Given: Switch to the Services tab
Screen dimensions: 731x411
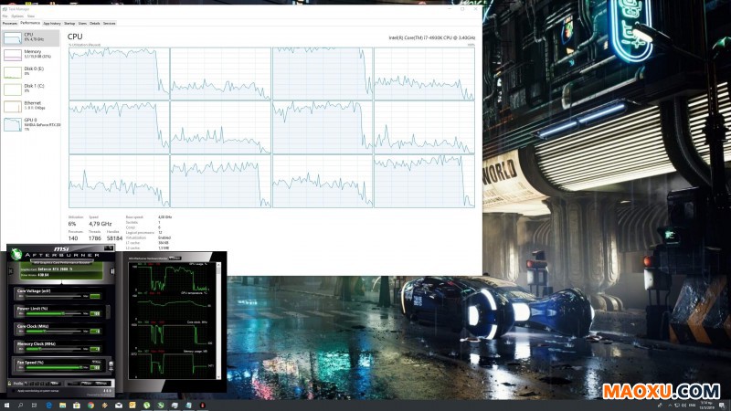Looking at the screenshot, I should click(109, 24).
